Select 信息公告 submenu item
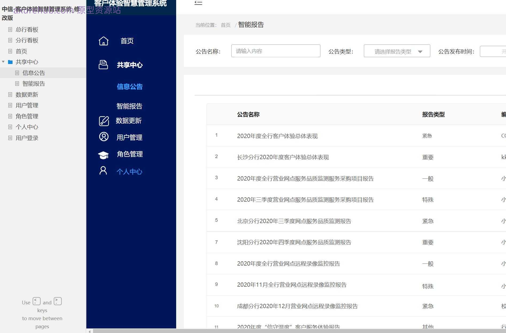The width and height of the screenshot is (506, 333). 130,87
